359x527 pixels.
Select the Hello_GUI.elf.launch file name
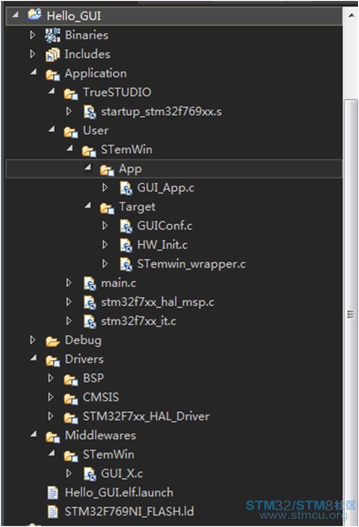tap(119, 493)
